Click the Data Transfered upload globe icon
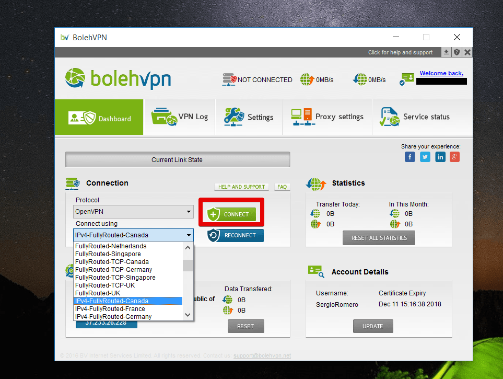The width and height of the screenshot is (503, 379). click(x=228, y=311)
